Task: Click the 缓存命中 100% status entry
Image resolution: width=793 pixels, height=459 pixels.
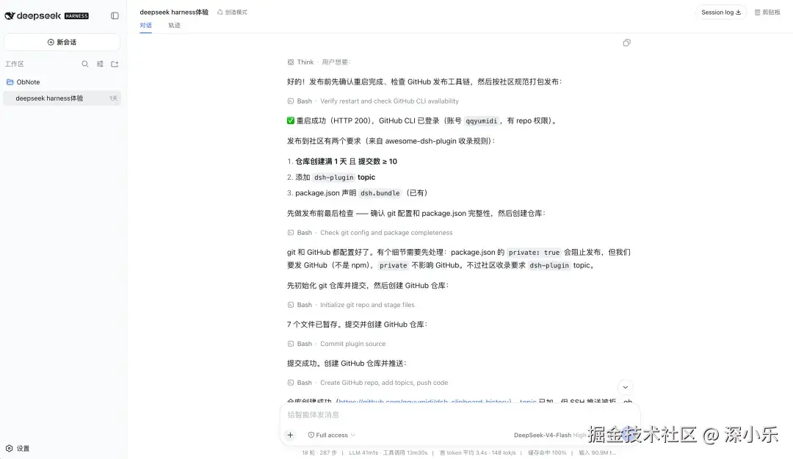Action: (x=547, y=453)
